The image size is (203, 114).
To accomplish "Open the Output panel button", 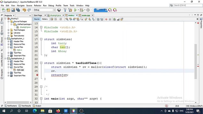I will [x=37, y=106].
